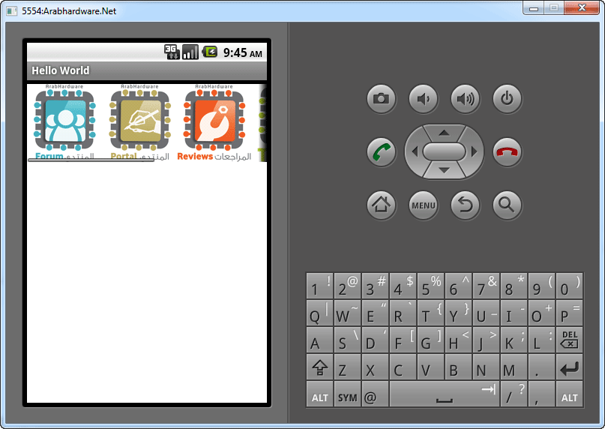
Task: Click the D-pad up arrow
Action: pyautogui.click(x=444, y=133)
